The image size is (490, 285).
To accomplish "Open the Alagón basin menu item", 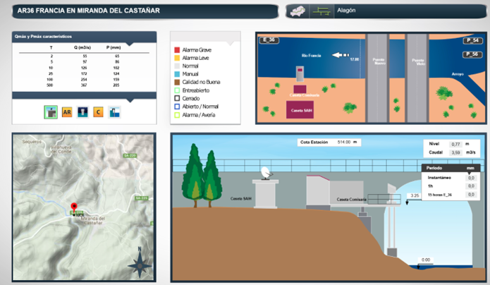I will tap(347, 11).
